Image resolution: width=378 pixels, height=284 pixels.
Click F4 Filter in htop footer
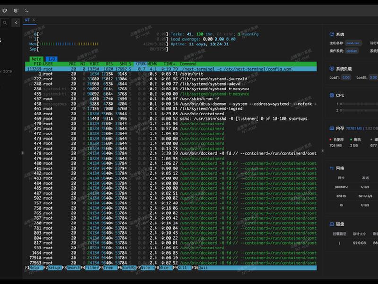[x=90, y=268]
